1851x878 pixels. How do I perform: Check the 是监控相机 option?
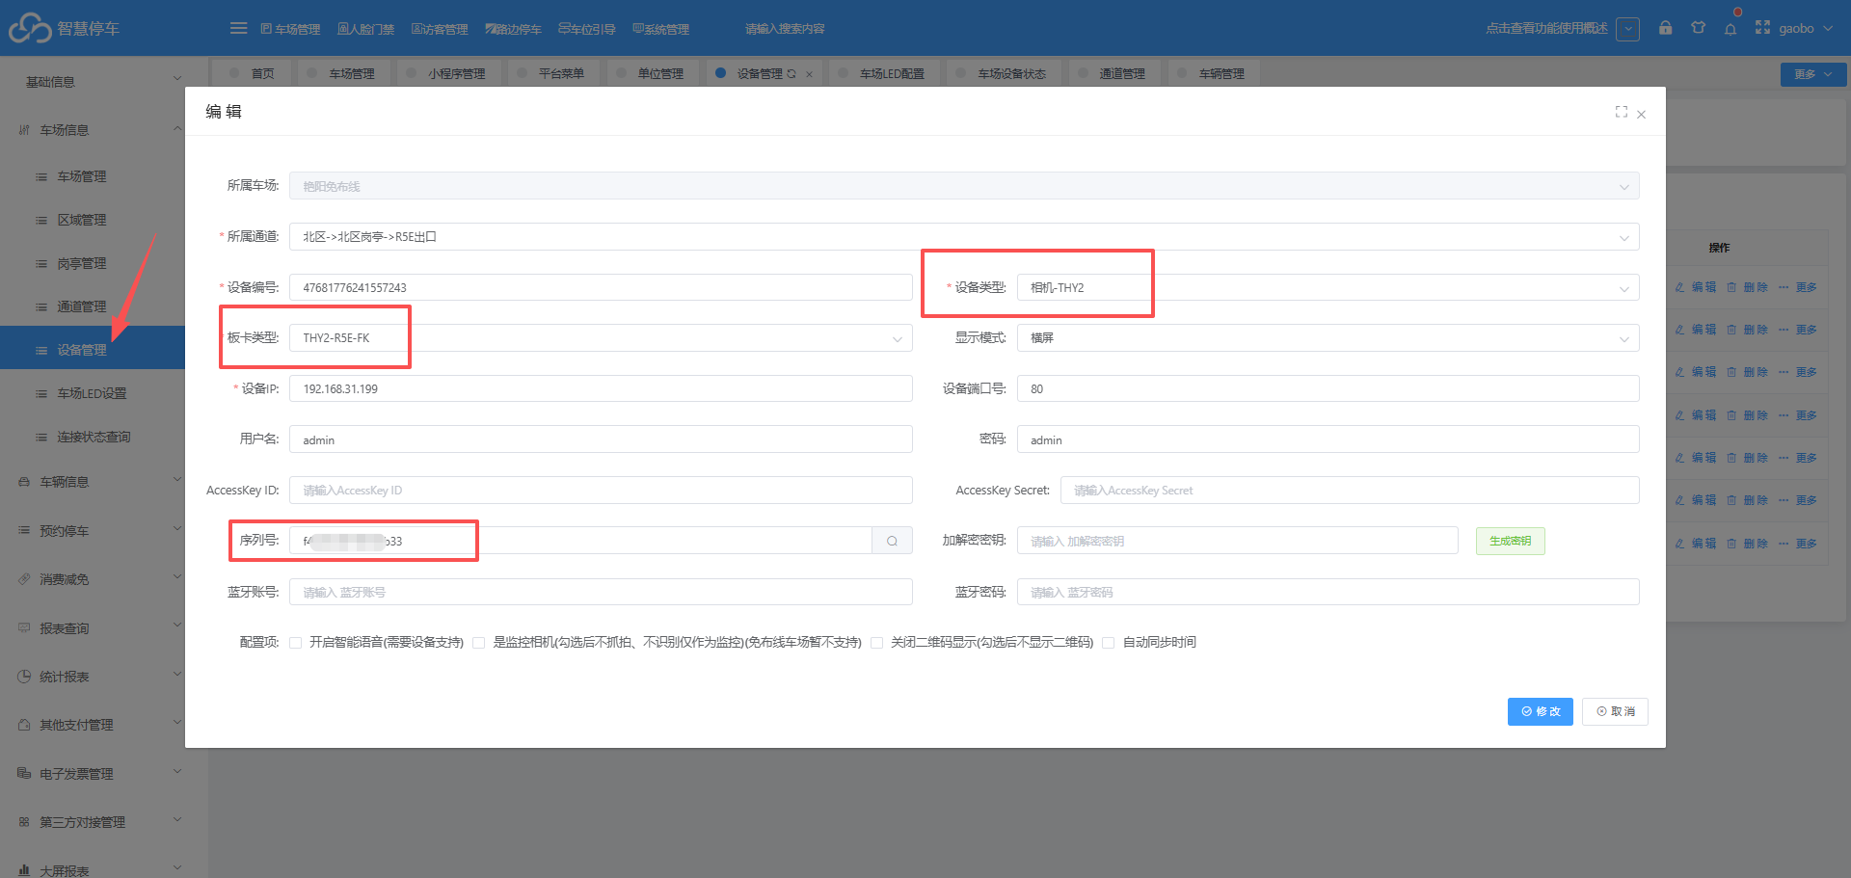click(x=478, y=643)
